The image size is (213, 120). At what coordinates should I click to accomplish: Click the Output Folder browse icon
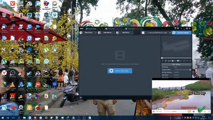click(190, 70)
